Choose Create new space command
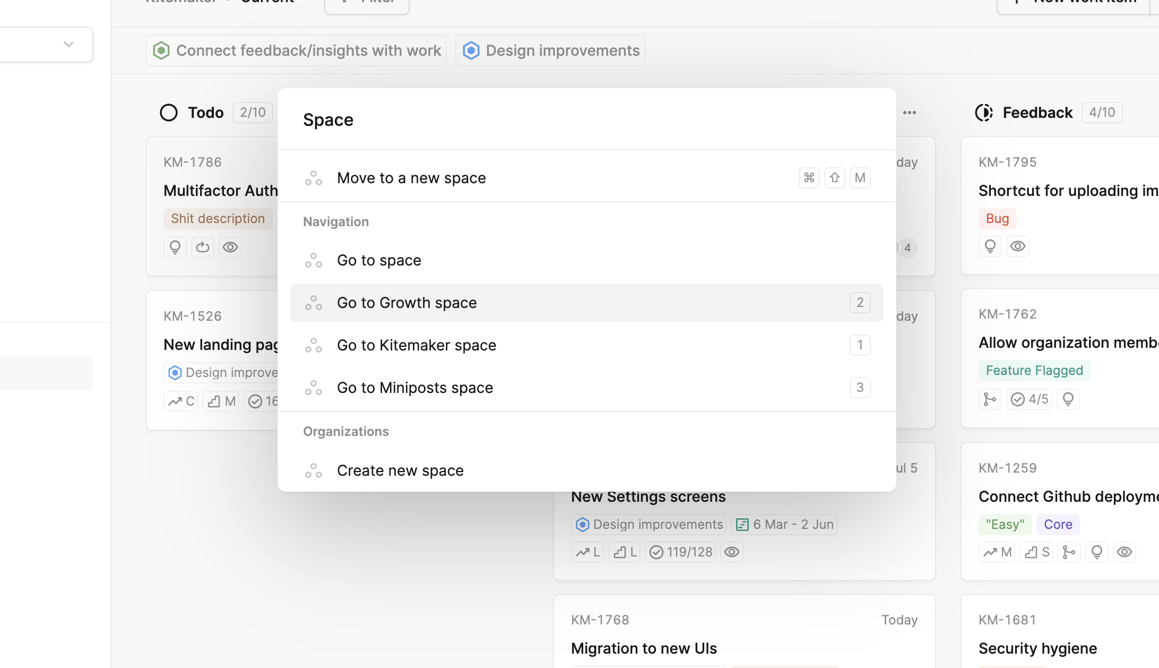Viewport: 1159px width, 668px height. (586, 470)
